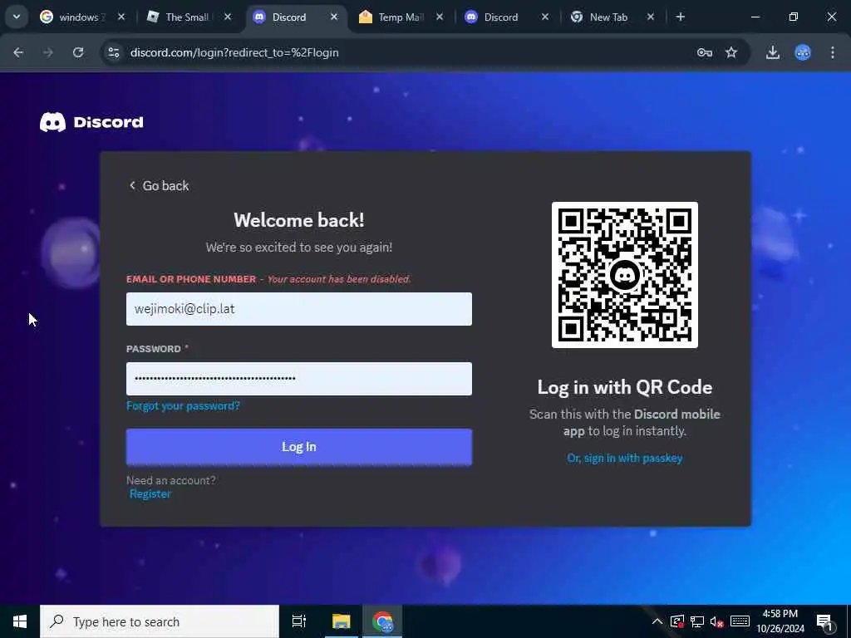
Task: Click the Register link
Action: [x=150, y=493]
